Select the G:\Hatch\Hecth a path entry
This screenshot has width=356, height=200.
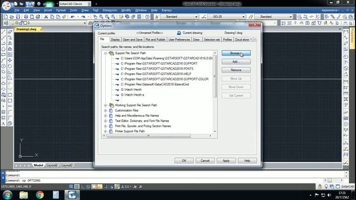pyautogui.click(x=132, y=95)
